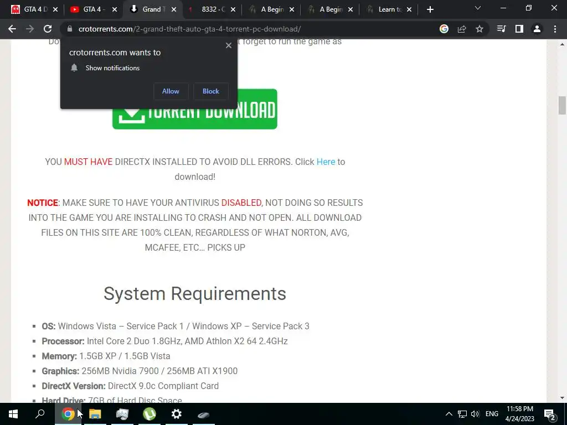Toggle the Chrome side panel
This screenshot has height=425, width=567.
point(519,29)
